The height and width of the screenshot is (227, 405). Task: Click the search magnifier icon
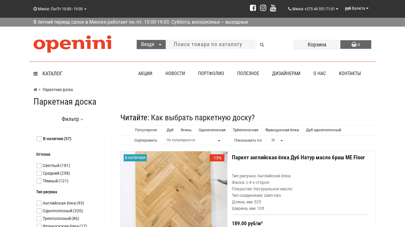262,45
